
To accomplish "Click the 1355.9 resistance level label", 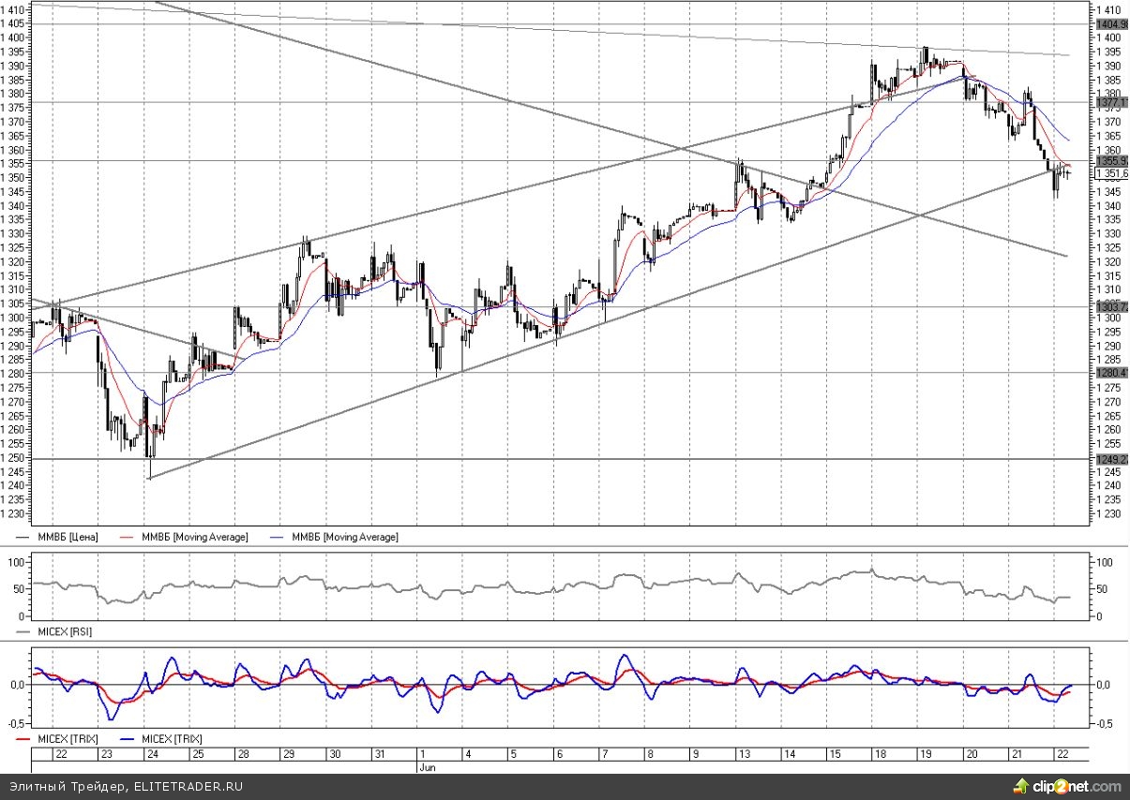I will coord(1109,161).
